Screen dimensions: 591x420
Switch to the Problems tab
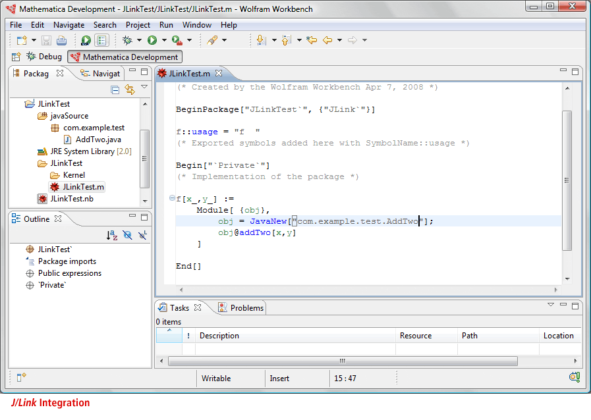(x=248, y=307)
